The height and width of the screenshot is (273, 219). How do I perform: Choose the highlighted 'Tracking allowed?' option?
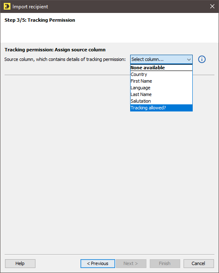161,108
